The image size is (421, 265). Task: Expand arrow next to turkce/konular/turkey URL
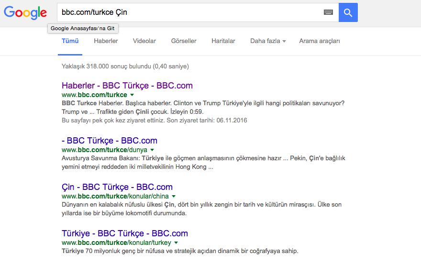pos(176,243)
